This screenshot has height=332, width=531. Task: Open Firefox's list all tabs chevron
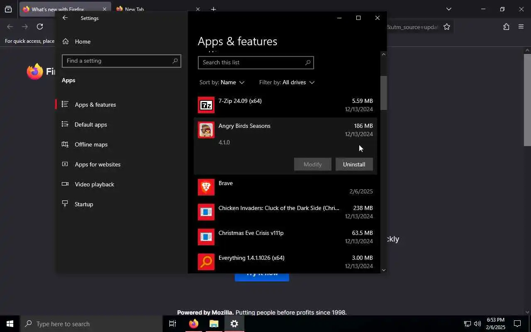pyautogui.click(x=448, y=9)
